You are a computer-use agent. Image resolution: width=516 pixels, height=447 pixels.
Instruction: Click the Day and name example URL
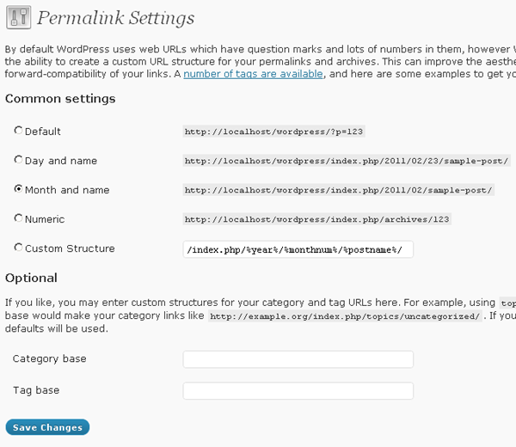pos(347,161)
